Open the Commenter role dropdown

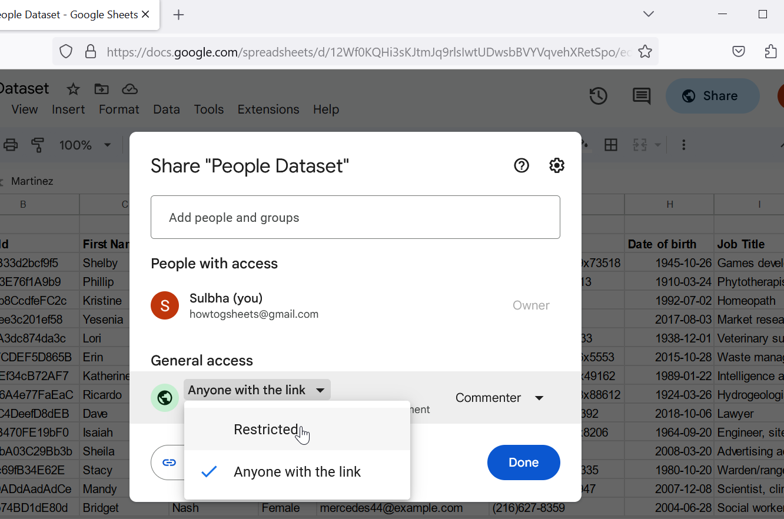pyautogui.click(x=499, y=398)
